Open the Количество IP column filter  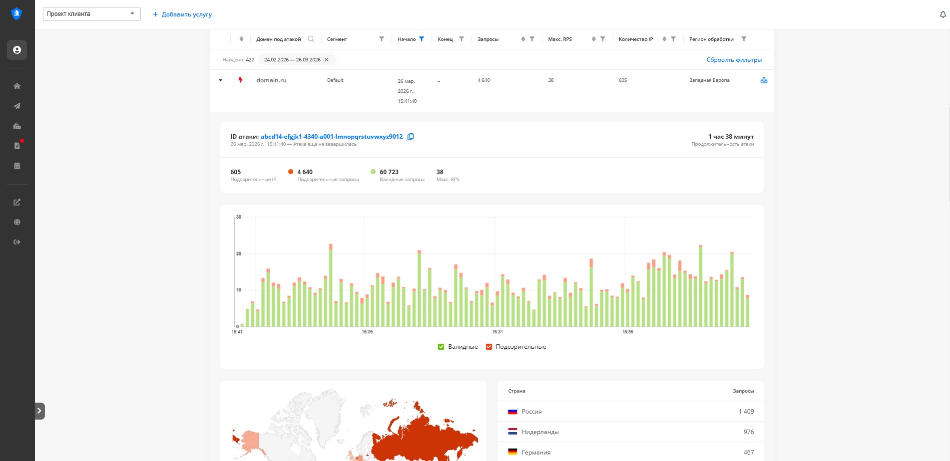point(673,39)
